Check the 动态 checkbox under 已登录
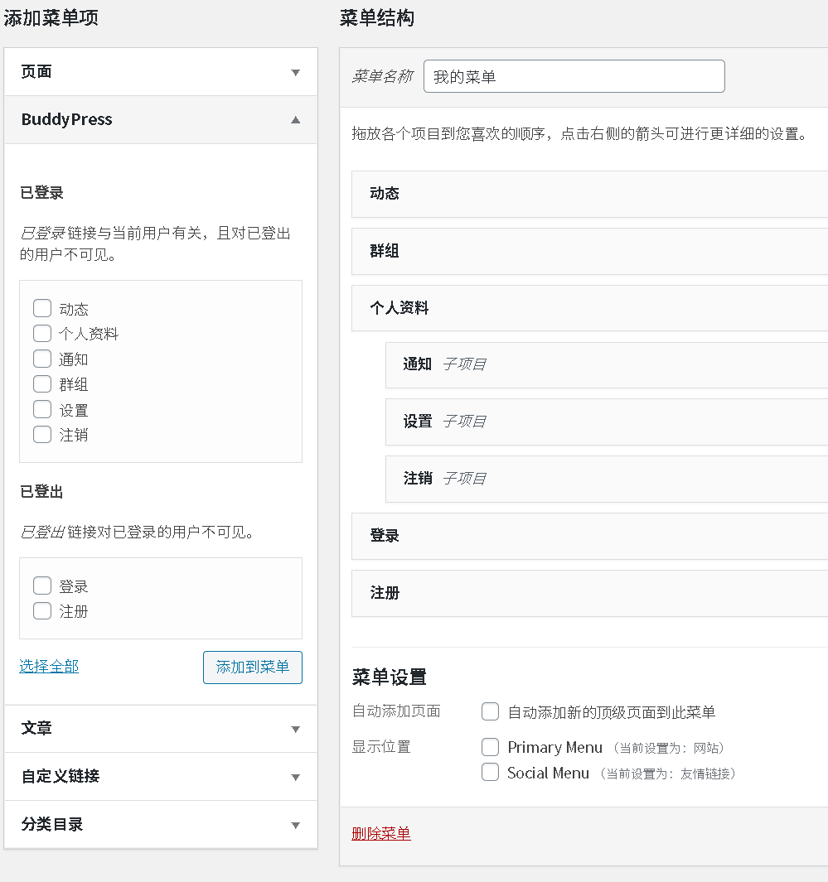This screenshot has height=882, width=828. pyautogui.click(x=42, y=309)
